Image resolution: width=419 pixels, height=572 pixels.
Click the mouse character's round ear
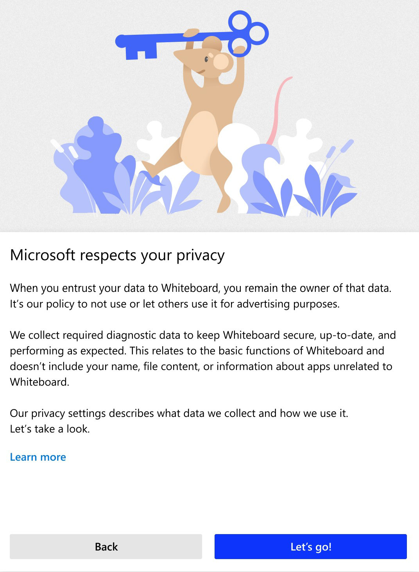(221, 62)
